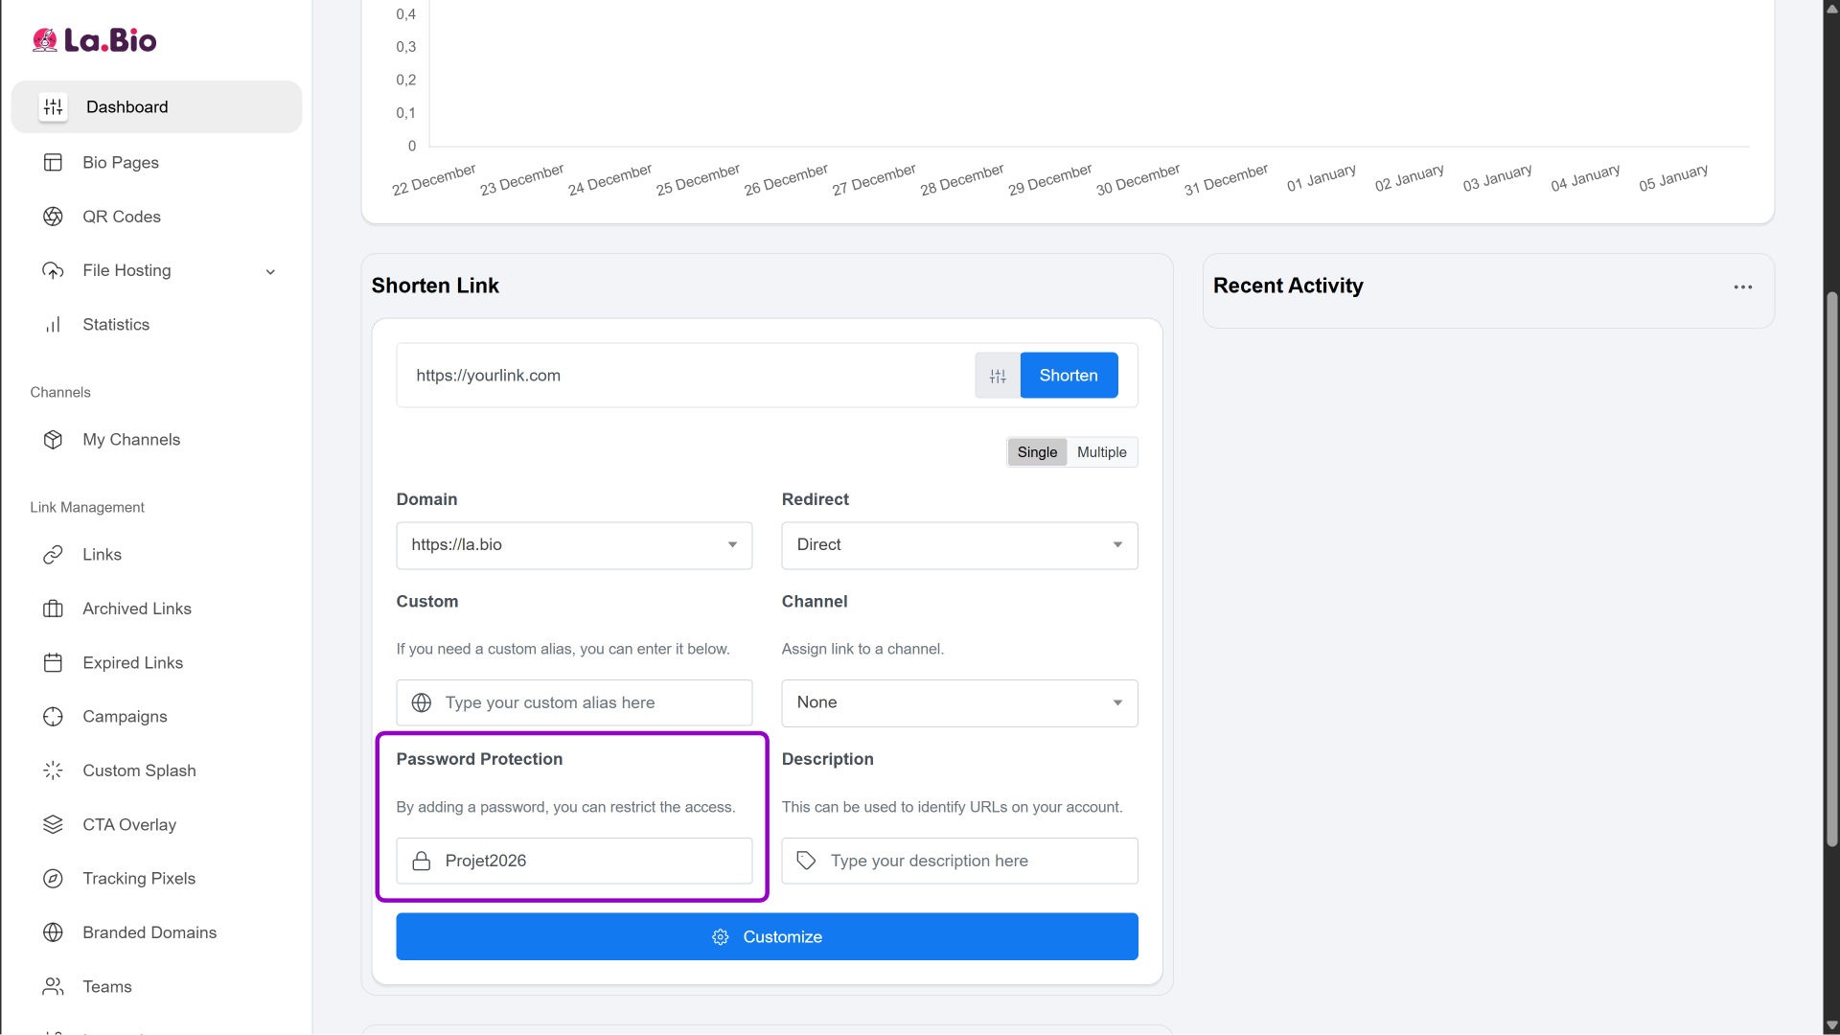Click the Archived Links briefcase icon
This screenshot has width=1840, height=1035.
[x=53, y=609]
